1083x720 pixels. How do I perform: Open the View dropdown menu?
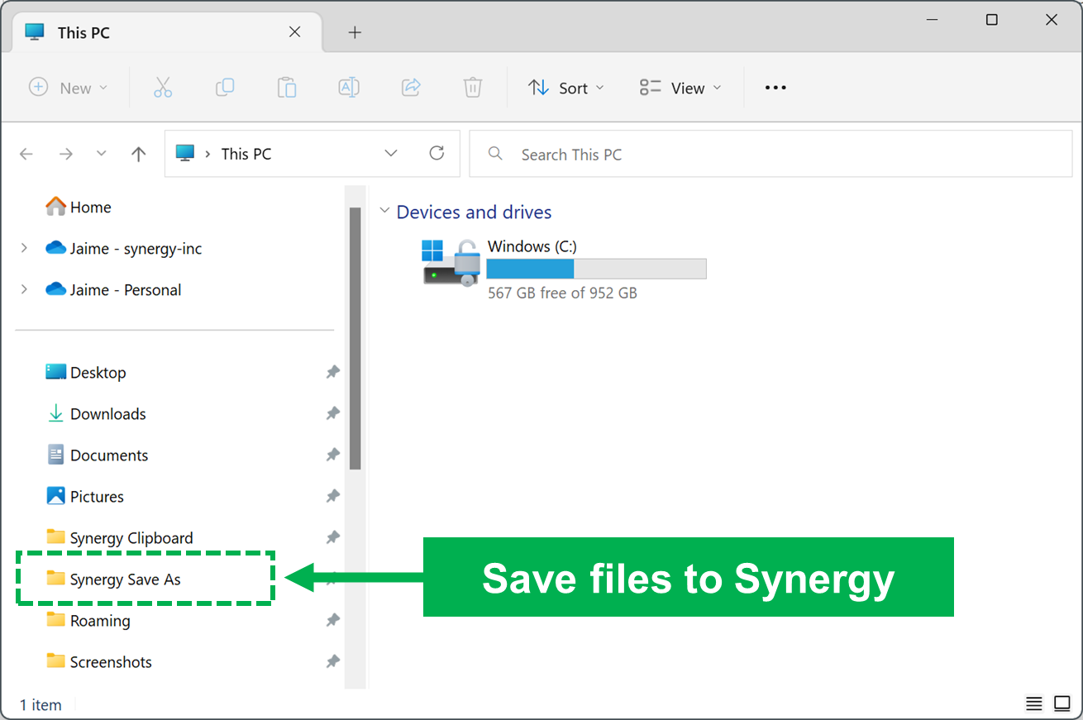tap(680, 88)
